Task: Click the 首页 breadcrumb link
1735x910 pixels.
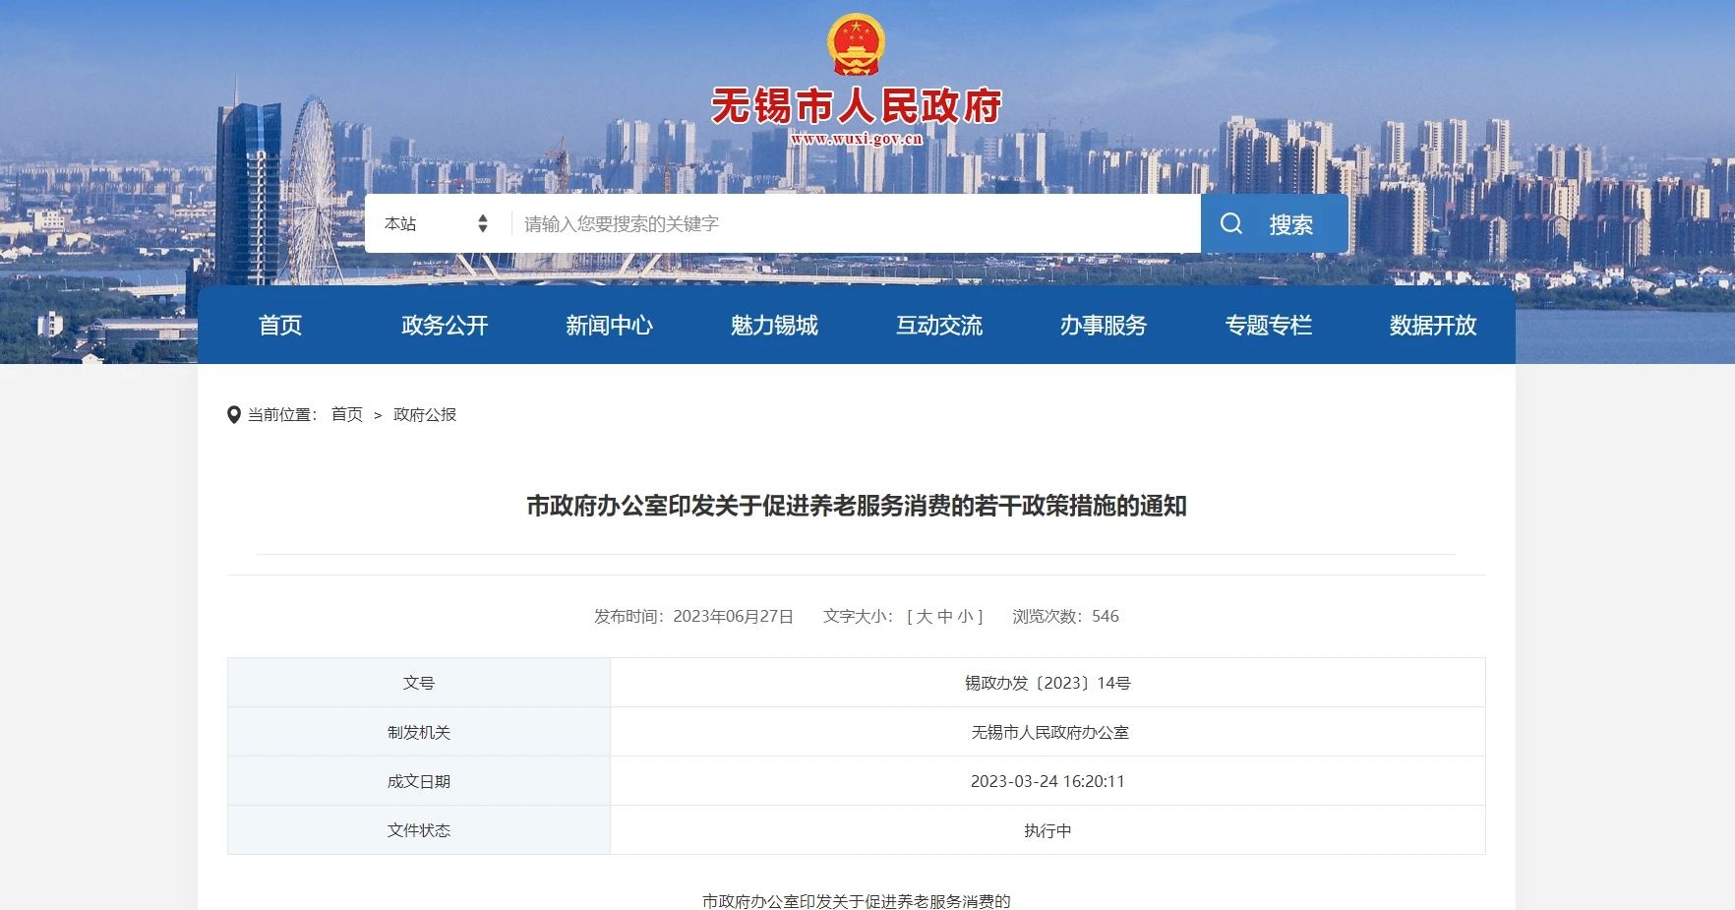Action: [x=346, y=414]
